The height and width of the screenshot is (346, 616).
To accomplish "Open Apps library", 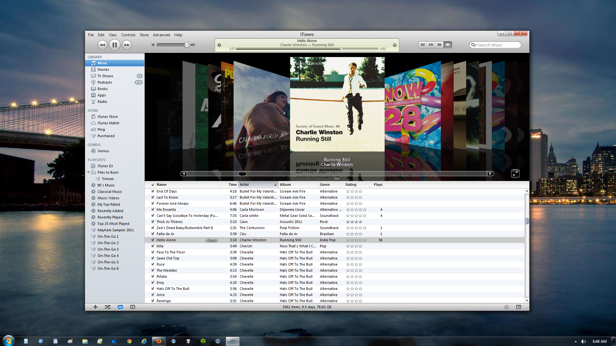I will coord(102,95).
